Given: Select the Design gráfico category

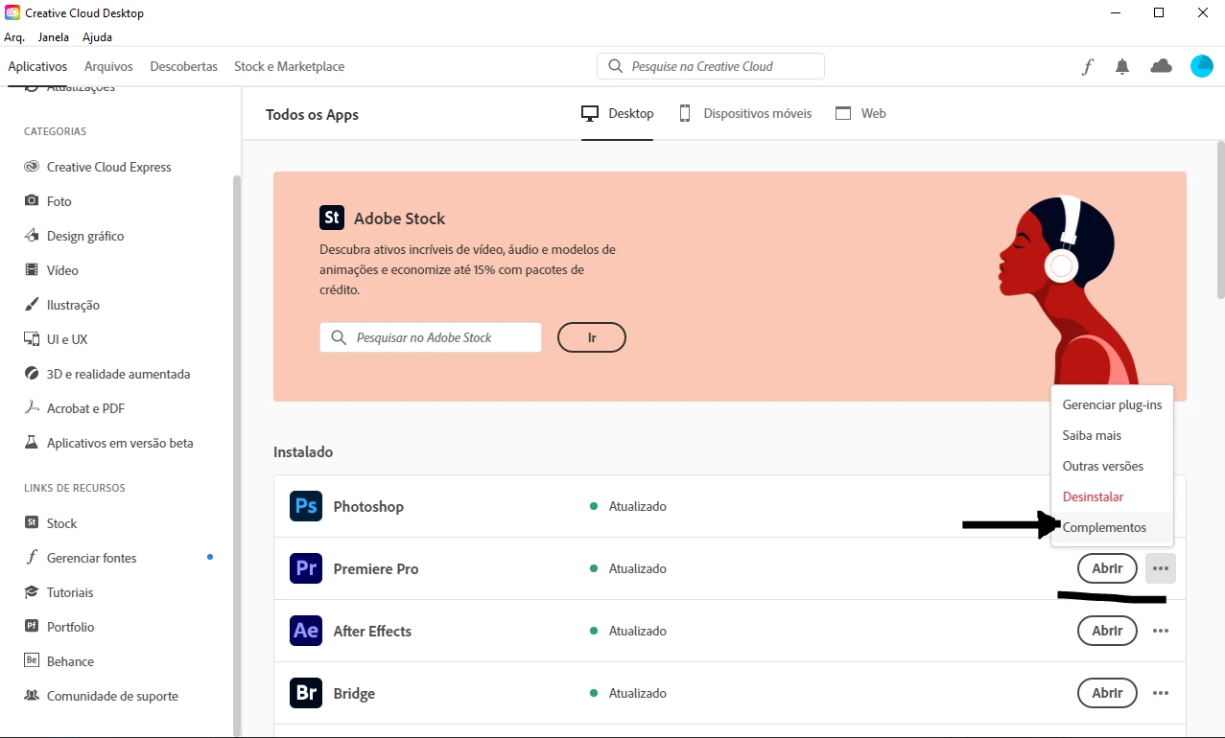Looking at the screenshot, I should 74,236.
